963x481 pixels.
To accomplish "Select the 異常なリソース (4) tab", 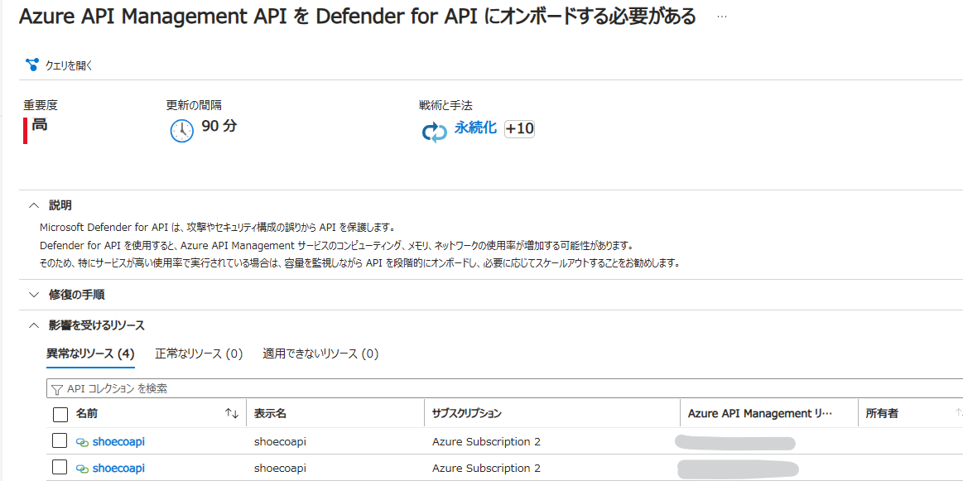I will click(x=90, y=354).
